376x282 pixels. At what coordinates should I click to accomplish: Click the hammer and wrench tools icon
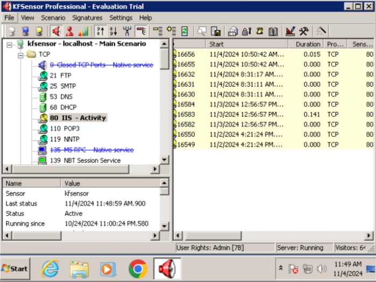304,31
